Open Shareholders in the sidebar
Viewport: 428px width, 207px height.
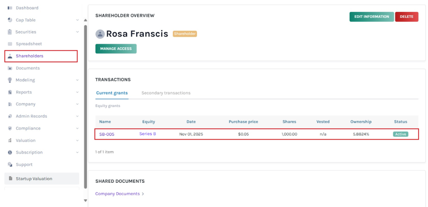coord(29,56)
